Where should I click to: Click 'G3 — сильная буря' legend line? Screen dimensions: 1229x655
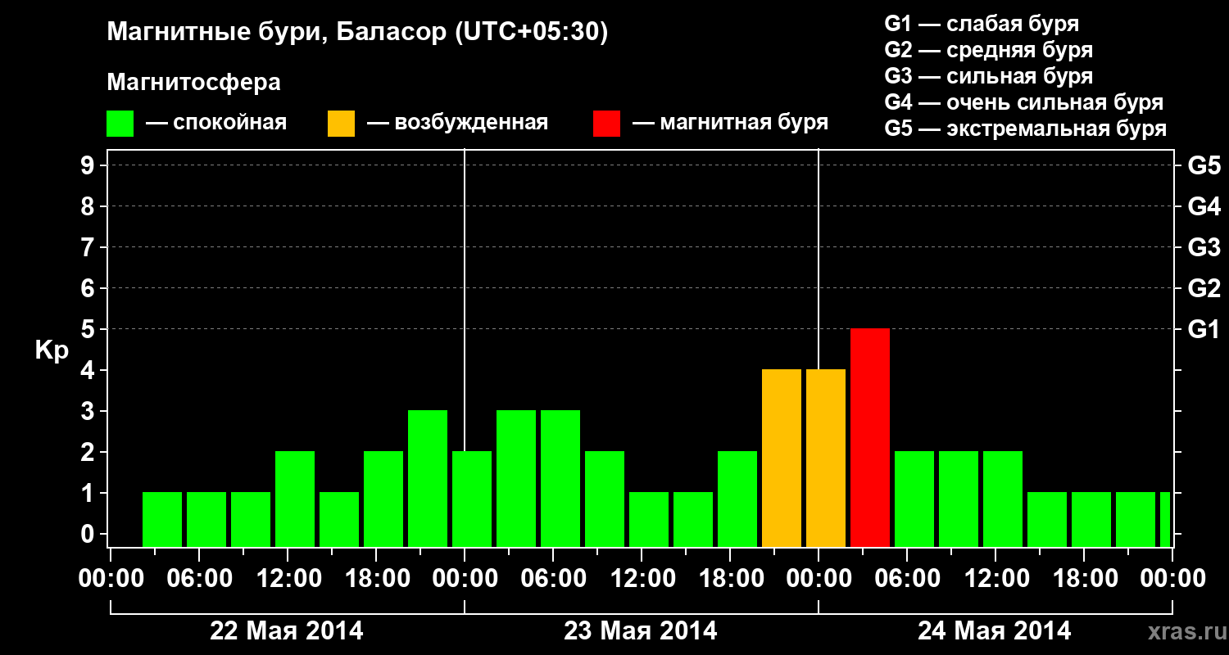point(988,76)
